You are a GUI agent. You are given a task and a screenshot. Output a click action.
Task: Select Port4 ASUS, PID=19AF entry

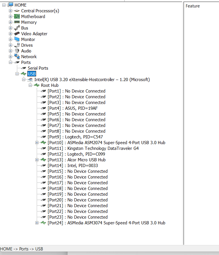73,108
